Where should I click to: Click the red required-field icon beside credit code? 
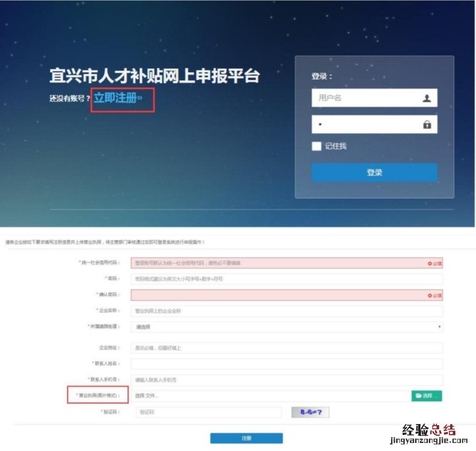(430, 263)
